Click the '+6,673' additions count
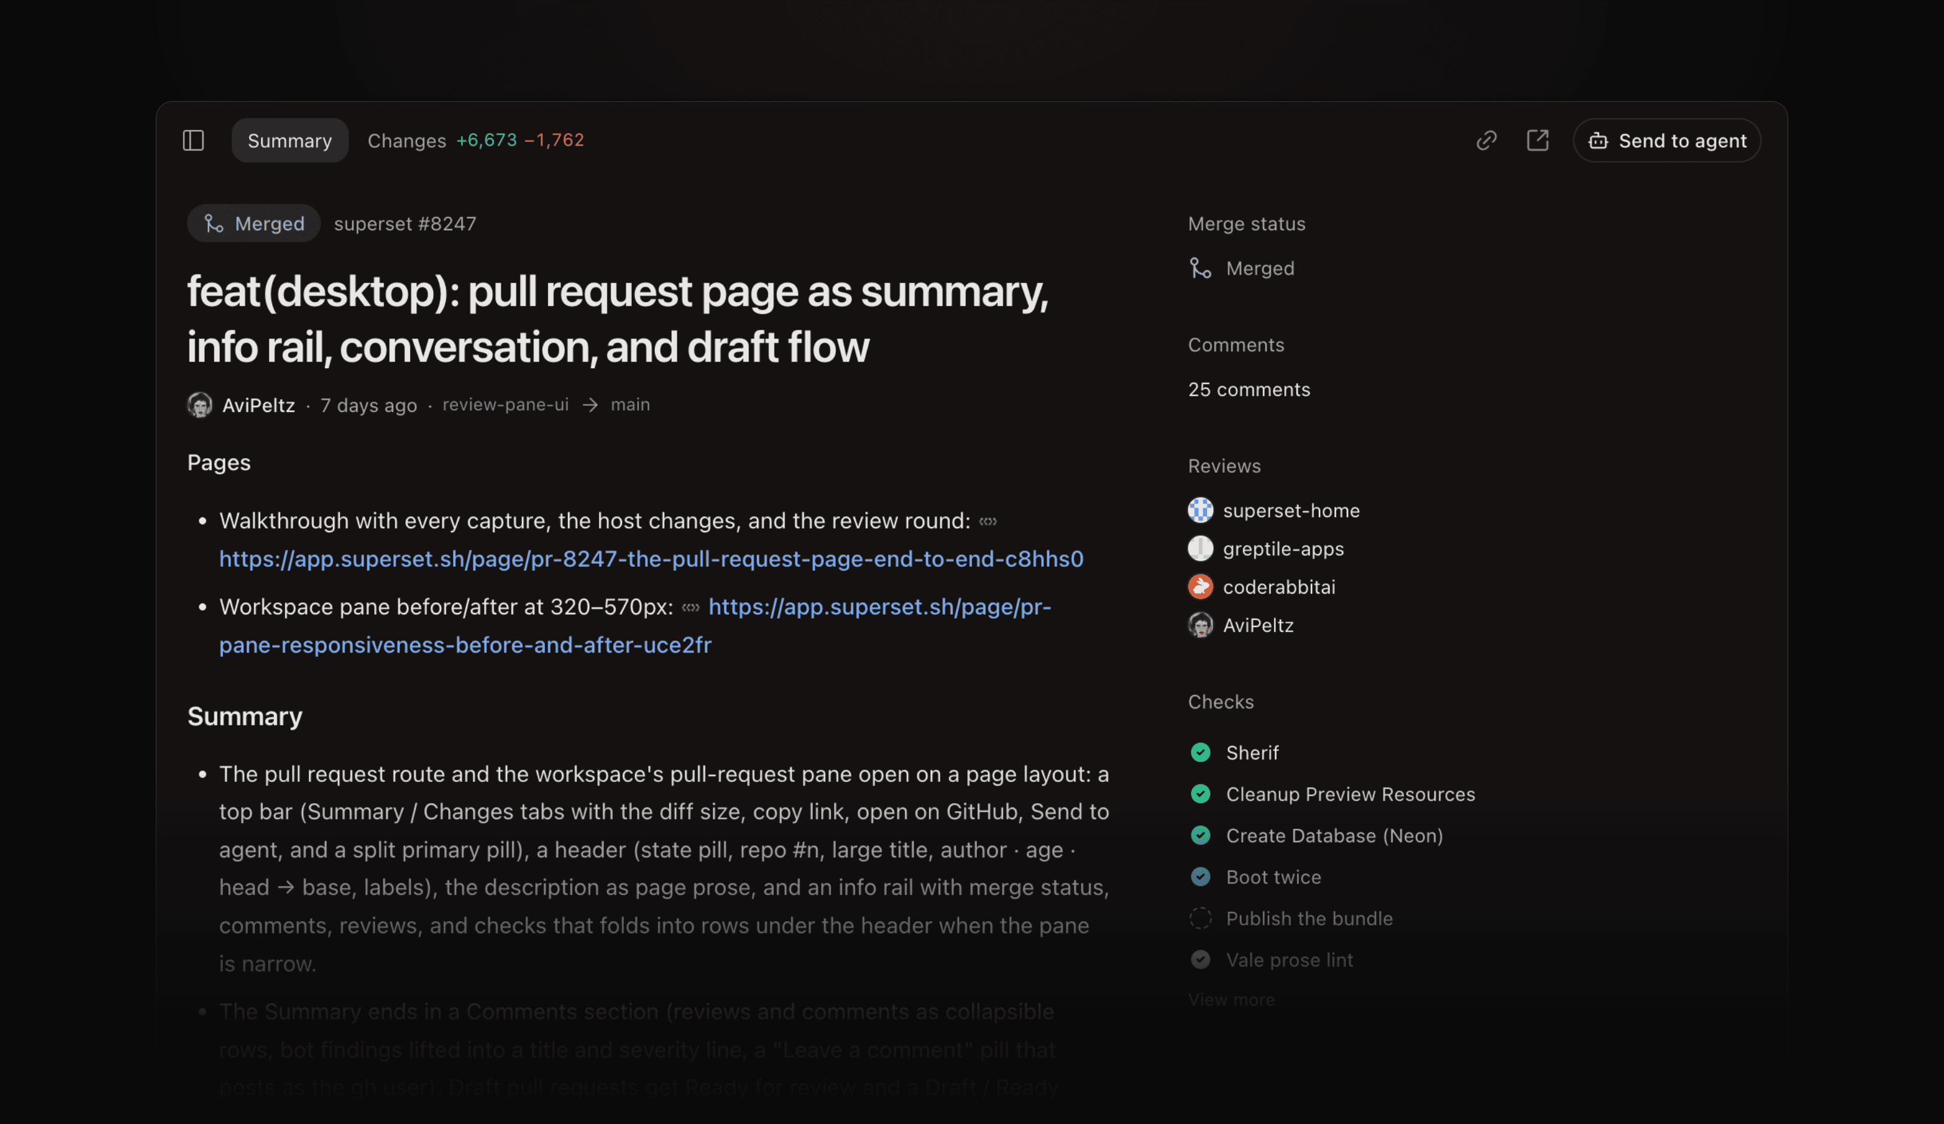This screenshot has width=1944, height=1124. [x=486, y=140]
